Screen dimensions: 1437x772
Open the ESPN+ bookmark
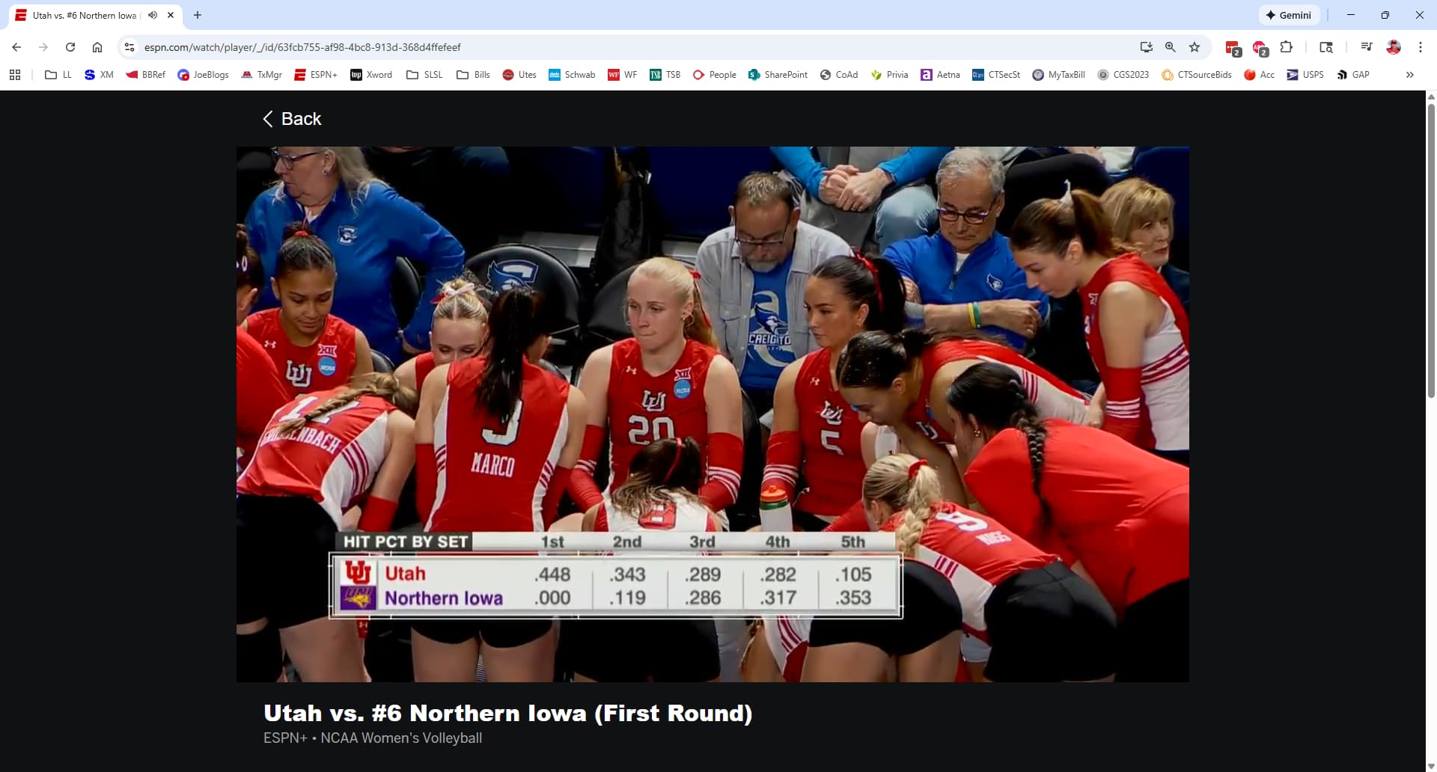point(316,75)
